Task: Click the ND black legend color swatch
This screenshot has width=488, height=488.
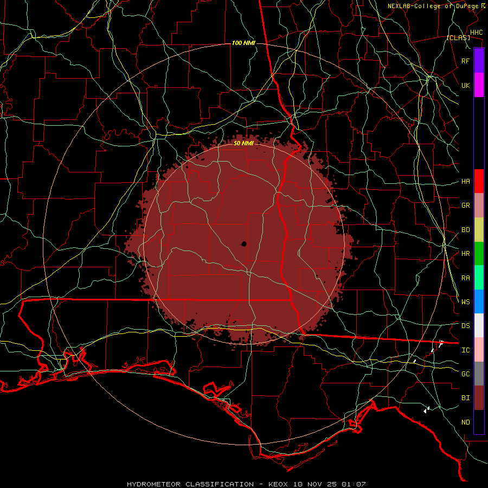Action: pos(479,422)
